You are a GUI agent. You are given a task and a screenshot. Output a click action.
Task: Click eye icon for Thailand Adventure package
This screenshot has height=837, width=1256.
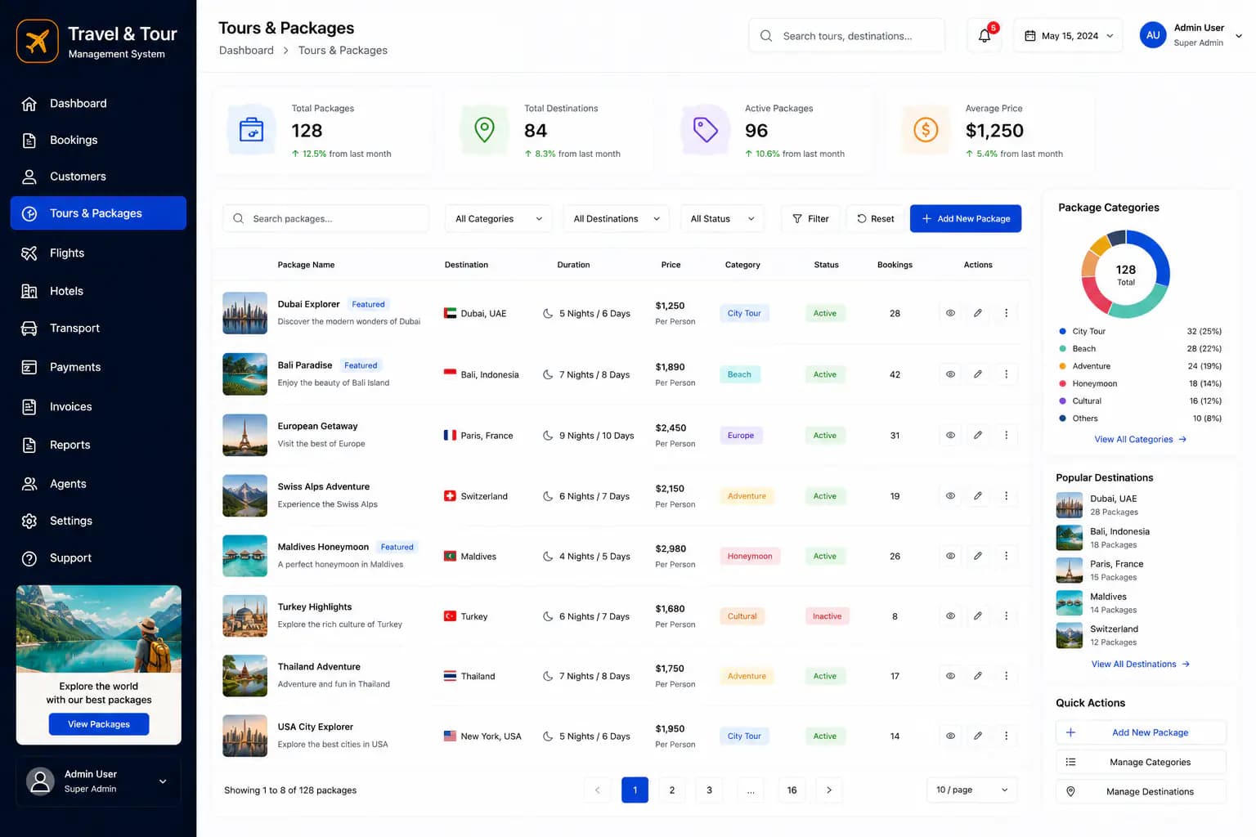click(950, 676)
